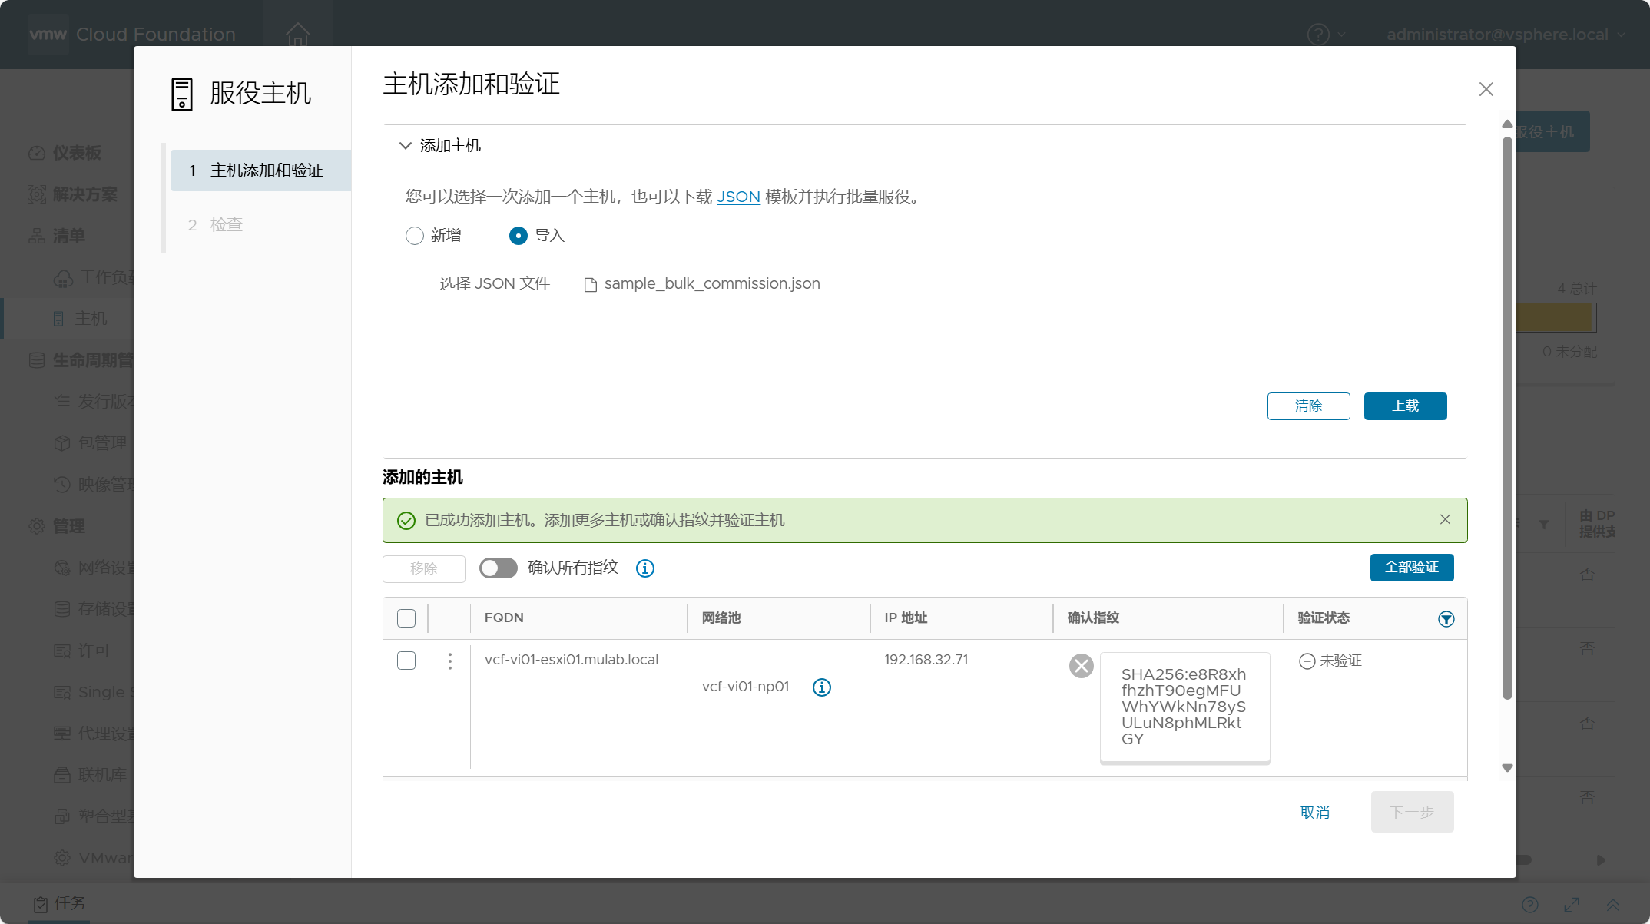Click the 全部验证 button
Screen dimensions: 1650x924
coord(1412,567)
